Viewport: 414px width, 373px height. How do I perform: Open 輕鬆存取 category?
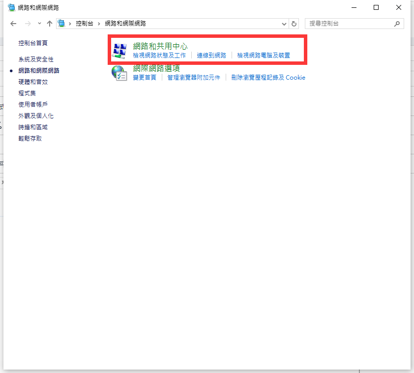pyautogui.click(x=30, y=139)
